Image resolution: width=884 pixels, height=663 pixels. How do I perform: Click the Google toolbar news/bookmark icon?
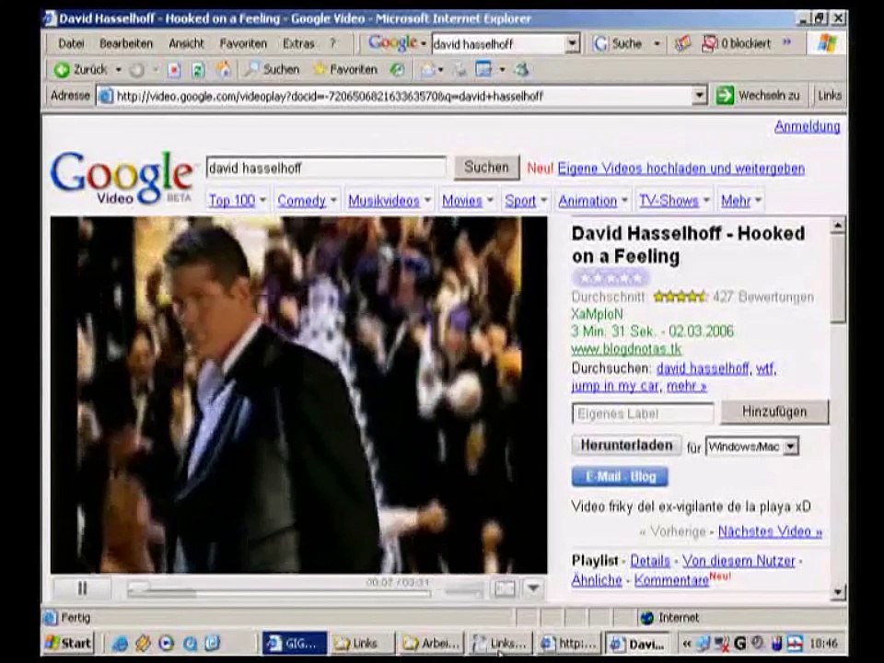coord(682,43)
